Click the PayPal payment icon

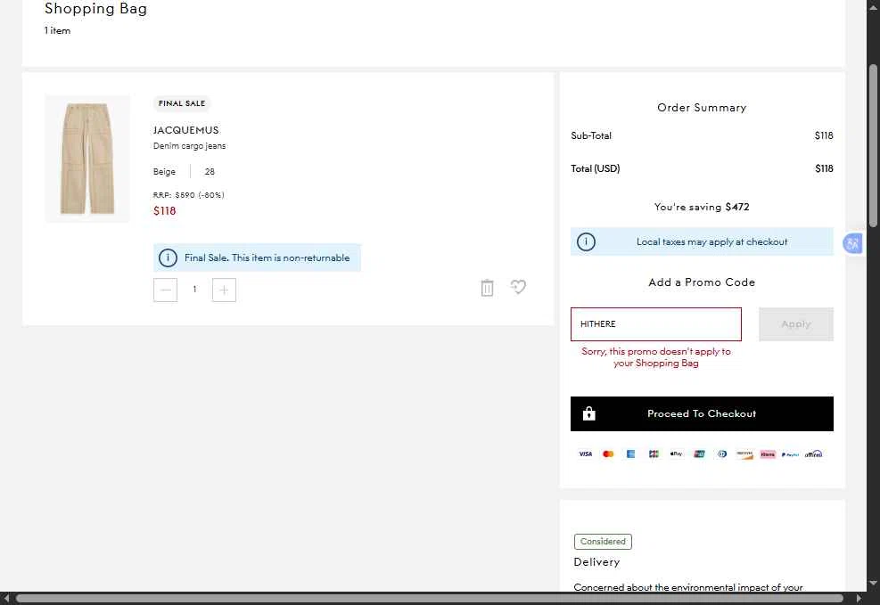[x=790, y=454]
